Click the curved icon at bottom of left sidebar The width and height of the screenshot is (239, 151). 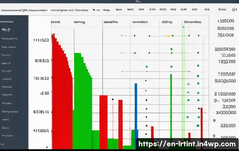[x=3, y=144]
